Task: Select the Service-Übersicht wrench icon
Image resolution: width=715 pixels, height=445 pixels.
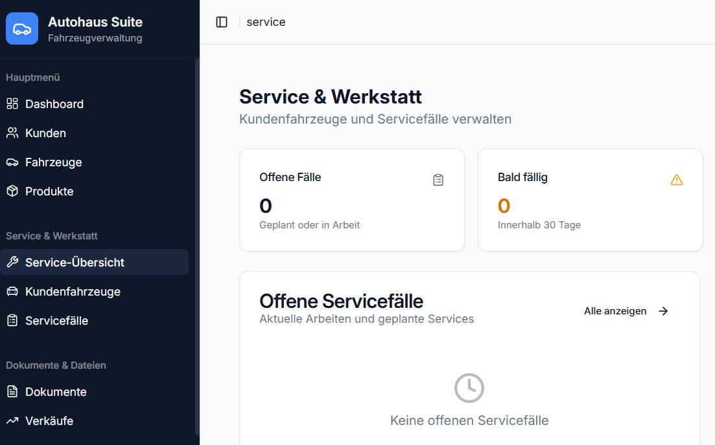Action: [x=13, y=262]
